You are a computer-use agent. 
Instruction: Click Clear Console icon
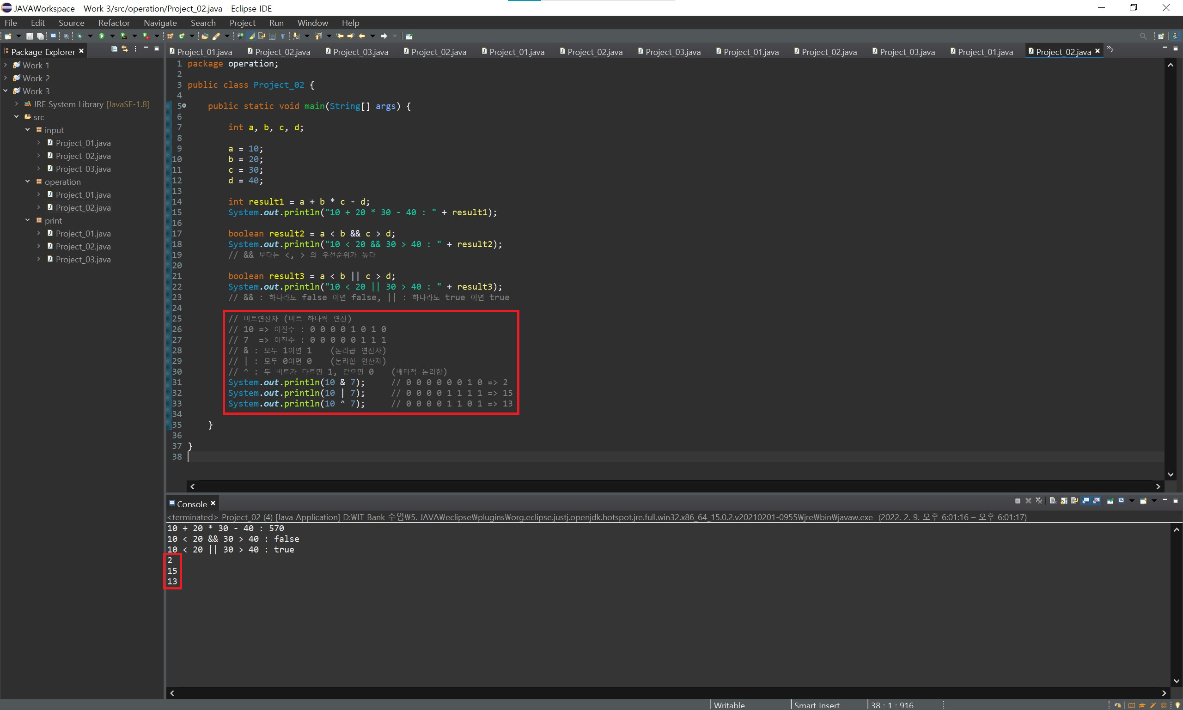click(x=1053, y=501)
